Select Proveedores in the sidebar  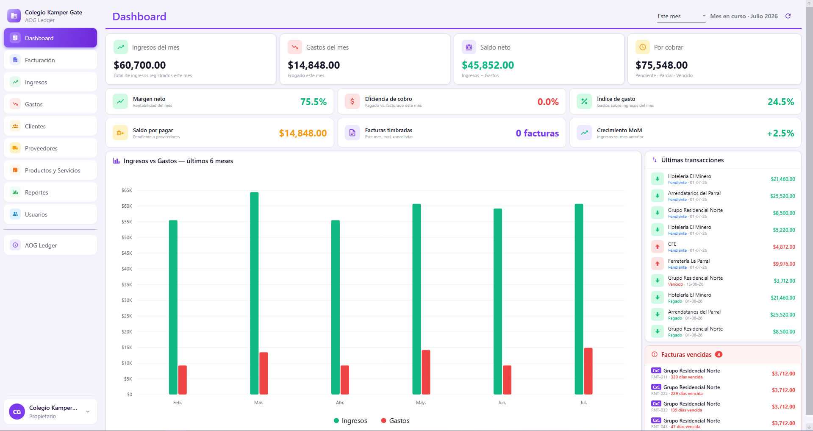pos(50,148)
